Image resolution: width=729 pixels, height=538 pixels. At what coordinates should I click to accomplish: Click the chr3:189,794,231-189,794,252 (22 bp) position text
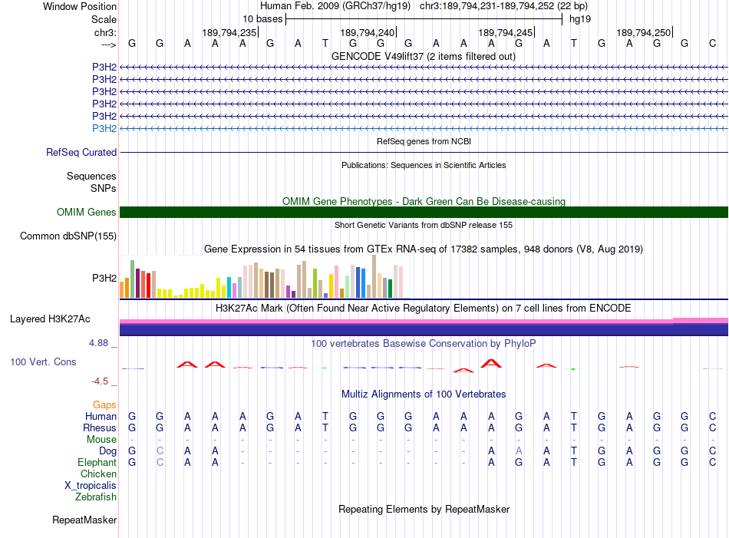tap(503, 6)
